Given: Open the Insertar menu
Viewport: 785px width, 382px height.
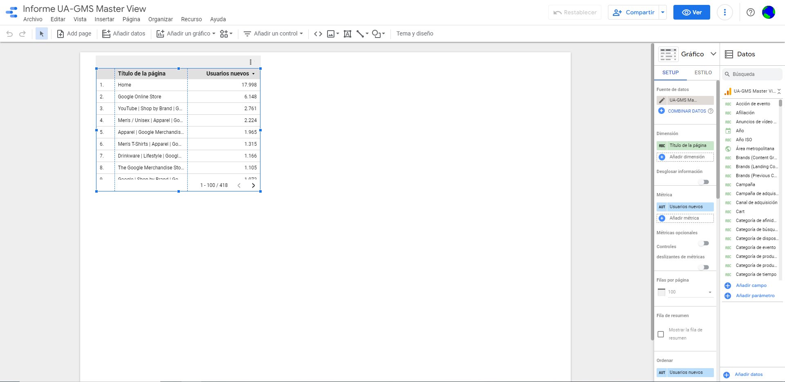Looking at the screenshot, I should (x=105, y=19).
